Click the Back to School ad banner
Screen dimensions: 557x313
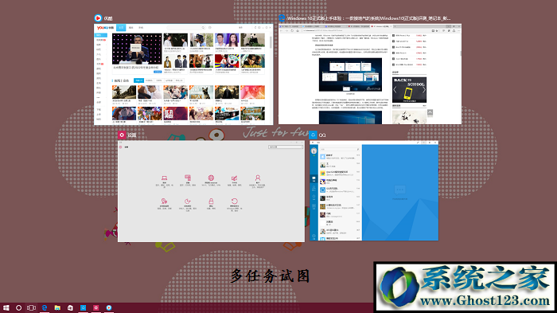409,90
